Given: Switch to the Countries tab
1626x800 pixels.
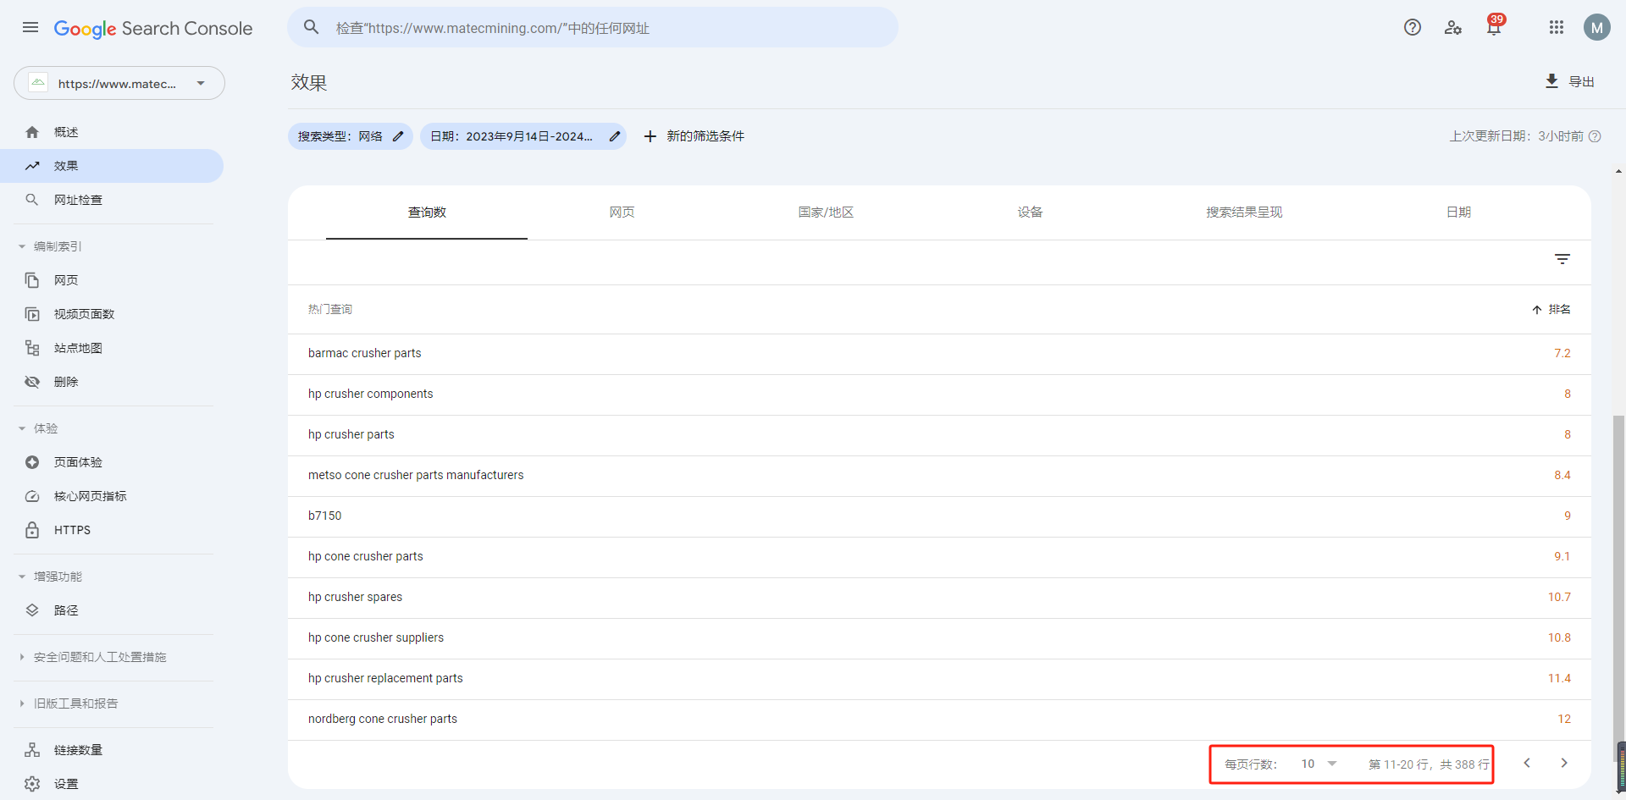Looking at the screenshot, I should coord(826,212).
